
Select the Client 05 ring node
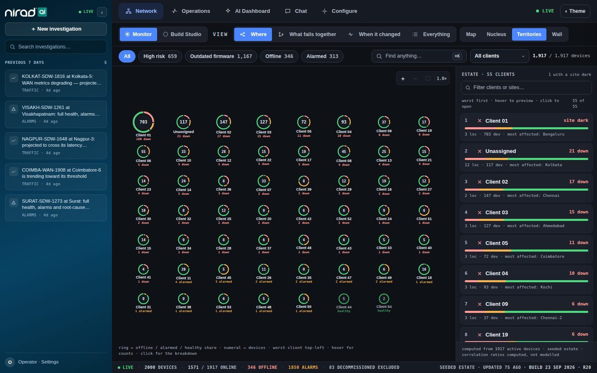(304, 122)
